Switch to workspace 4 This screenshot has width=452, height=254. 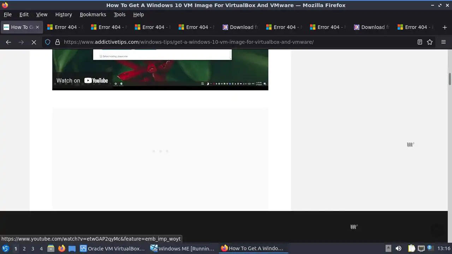pyautogui.click(x=41, y=248)
